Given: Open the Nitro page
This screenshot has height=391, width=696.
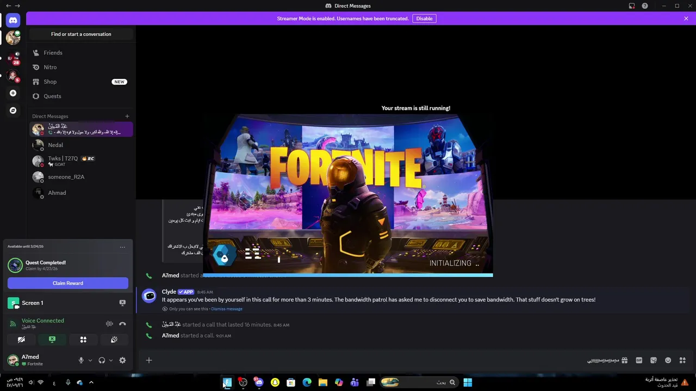Looking at the screenshot, I should tap(81, 67).
